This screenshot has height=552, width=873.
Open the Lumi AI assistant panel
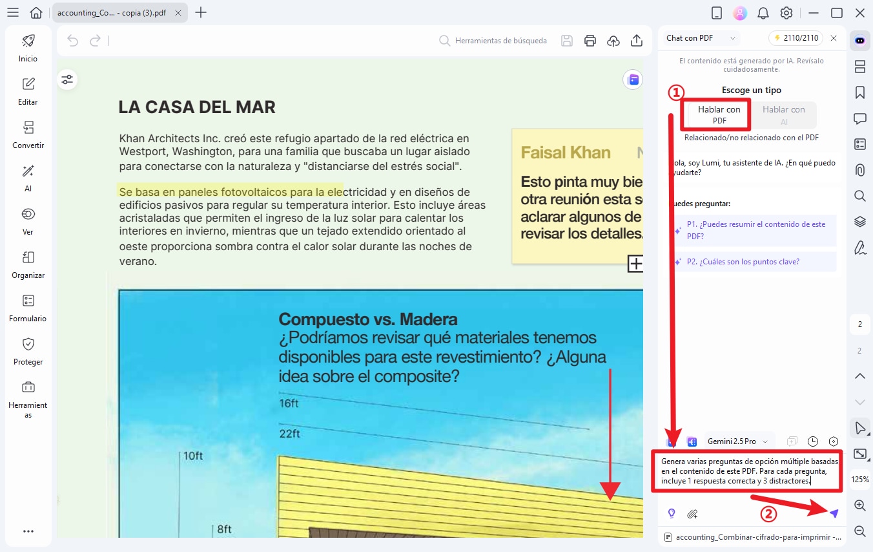[859, 40]
